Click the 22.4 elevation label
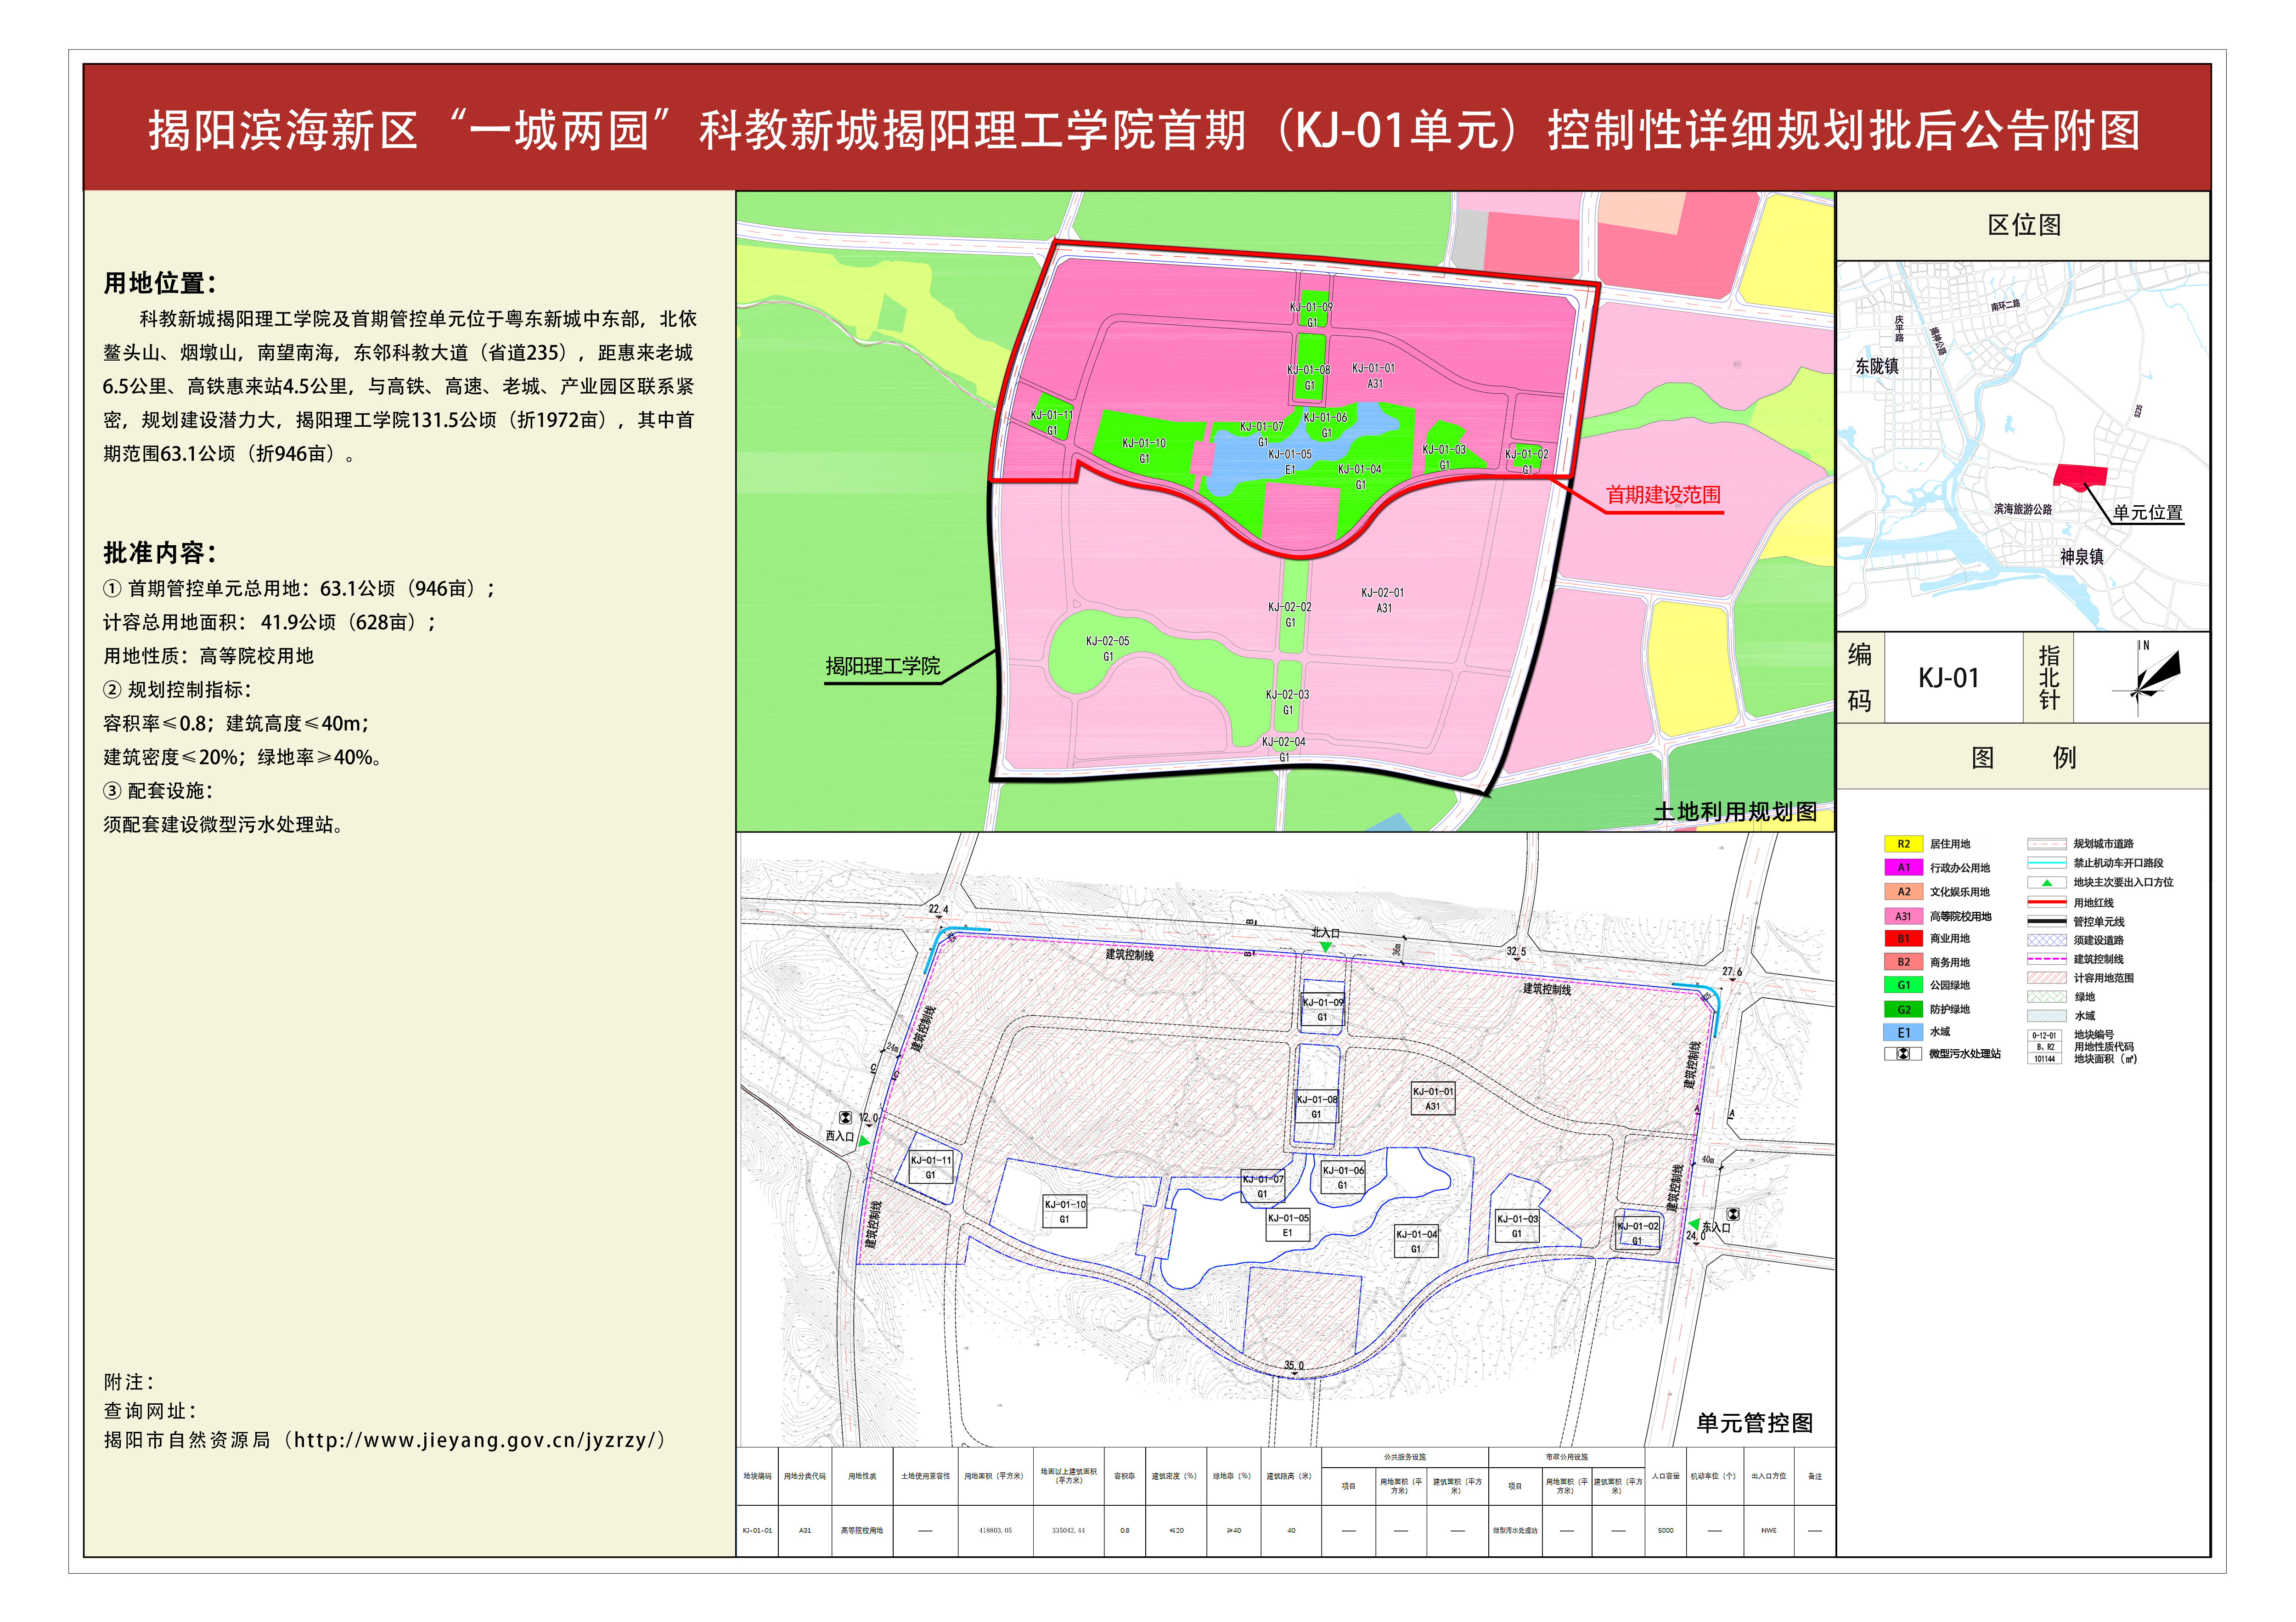The width and height of the screenshot is (2296, 1622). point(938,910)
